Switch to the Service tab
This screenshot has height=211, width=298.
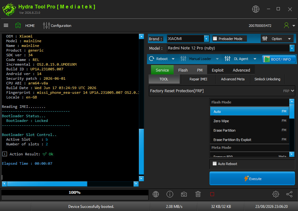pyautogui.click(x=162, y=70)
